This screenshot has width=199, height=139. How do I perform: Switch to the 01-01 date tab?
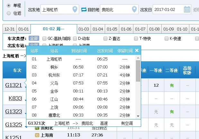pyautogui.click(x=23, y=29)
